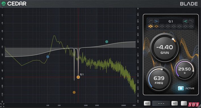201x108 pixels.
Task: Select the blue low-shelf filter band icon
Action: pos(156,21)
